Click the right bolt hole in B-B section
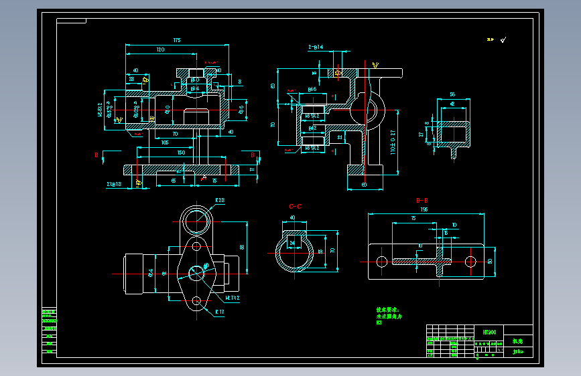Image resolution: width=581 pixels, height=376 pixels. point(470,262)
